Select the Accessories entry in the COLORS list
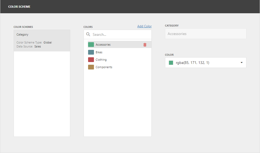260x153 pixels. [103, 44]
